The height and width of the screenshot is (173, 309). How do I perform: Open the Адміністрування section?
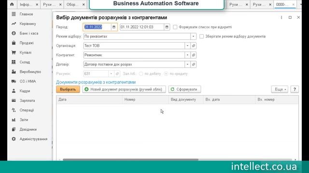pos(33,139)
